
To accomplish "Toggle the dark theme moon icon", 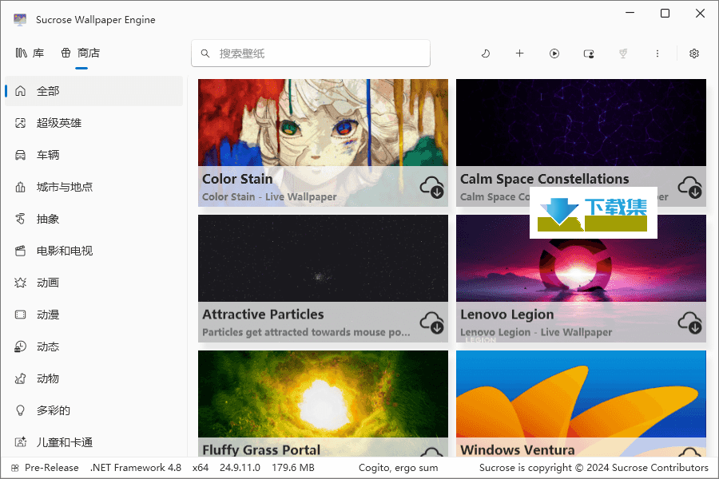I will coord(485,53).
